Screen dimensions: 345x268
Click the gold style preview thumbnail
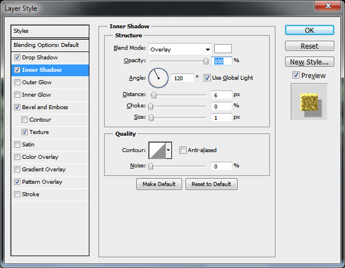309,102
